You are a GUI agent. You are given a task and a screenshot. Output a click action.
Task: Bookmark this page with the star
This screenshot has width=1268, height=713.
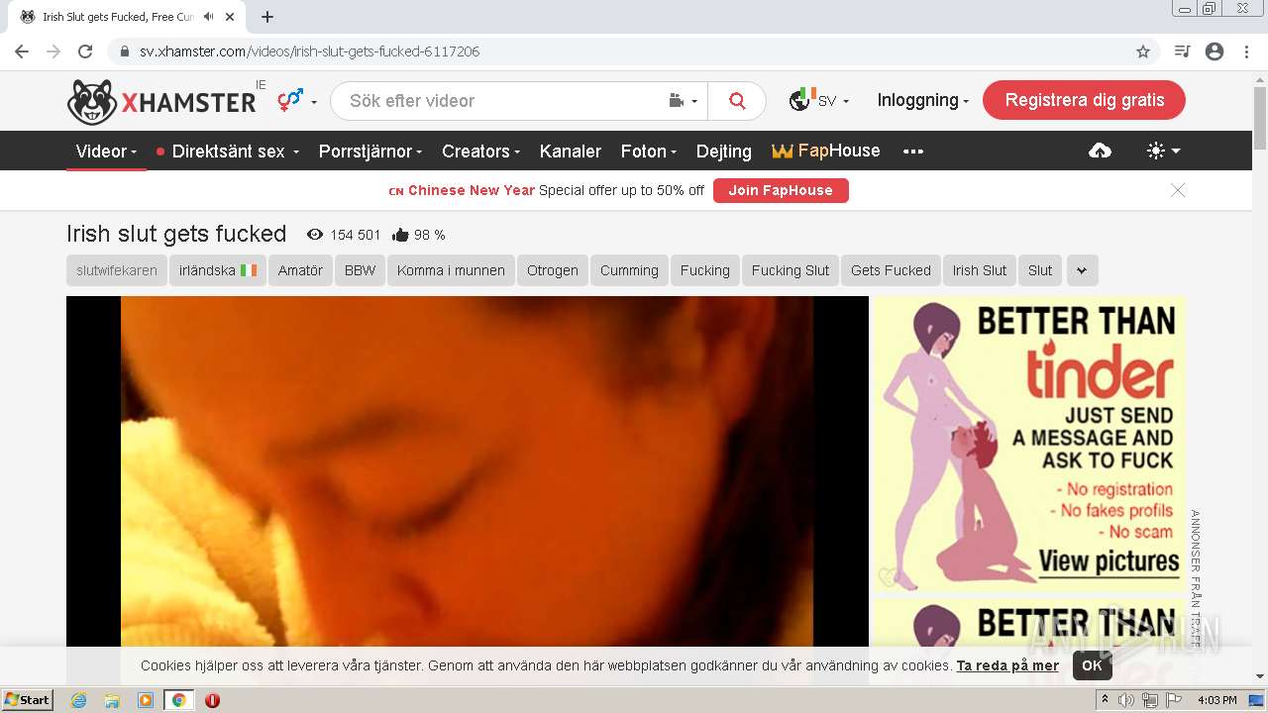pyautogui.click(x=1143, y=51)
